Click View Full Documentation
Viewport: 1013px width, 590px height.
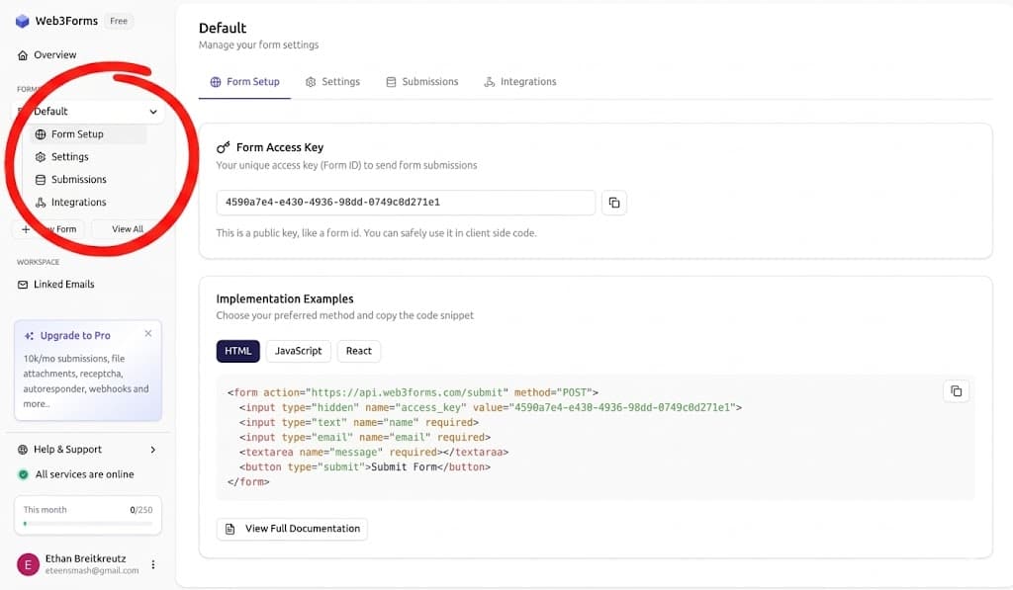pyautogui.click(x=291, y=529)
